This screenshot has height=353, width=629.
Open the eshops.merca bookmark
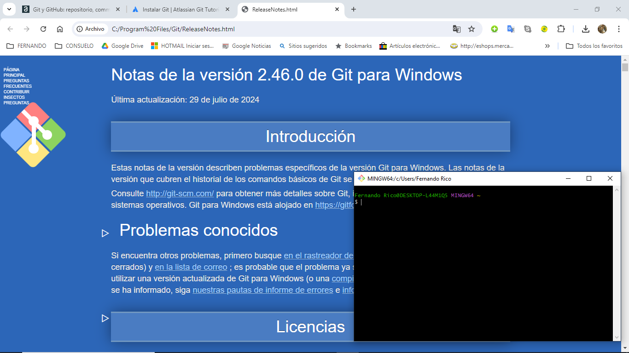[x=482, y=46]
